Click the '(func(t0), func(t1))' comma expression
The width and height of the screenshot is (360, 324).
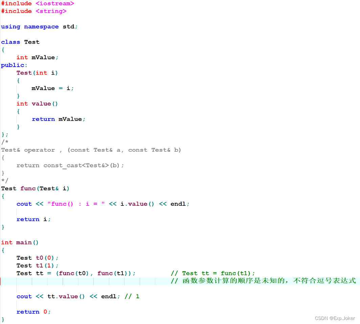click(x=96, y=273)
